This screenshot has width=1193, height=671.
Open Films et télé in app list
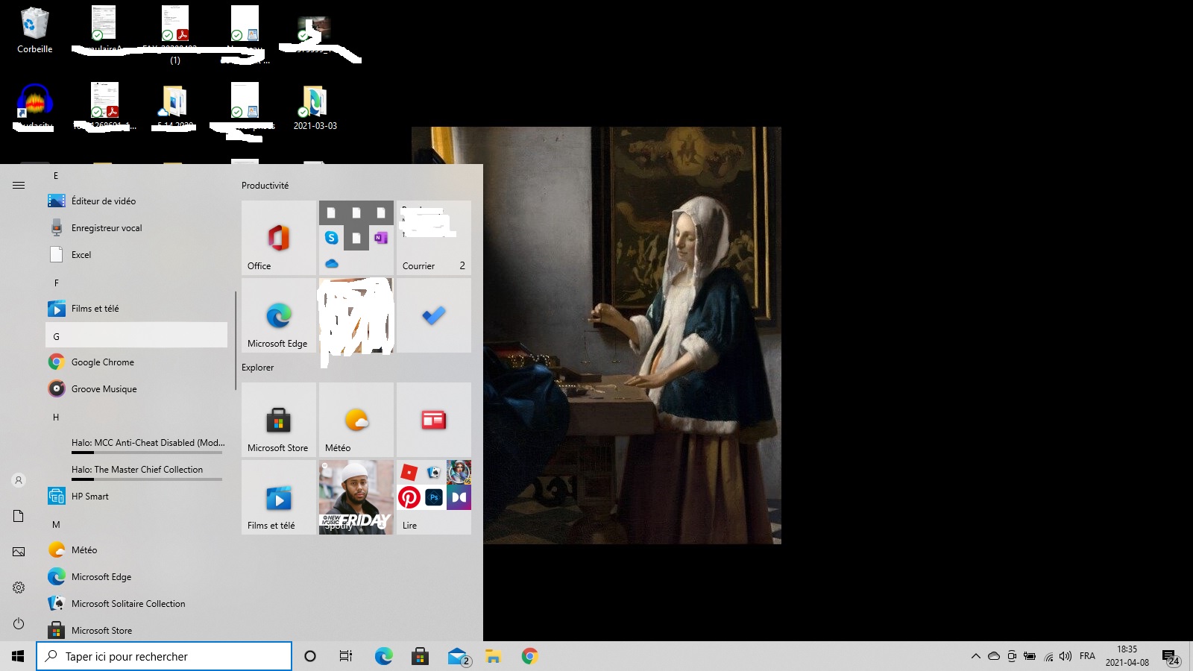(x=136, y=309)
